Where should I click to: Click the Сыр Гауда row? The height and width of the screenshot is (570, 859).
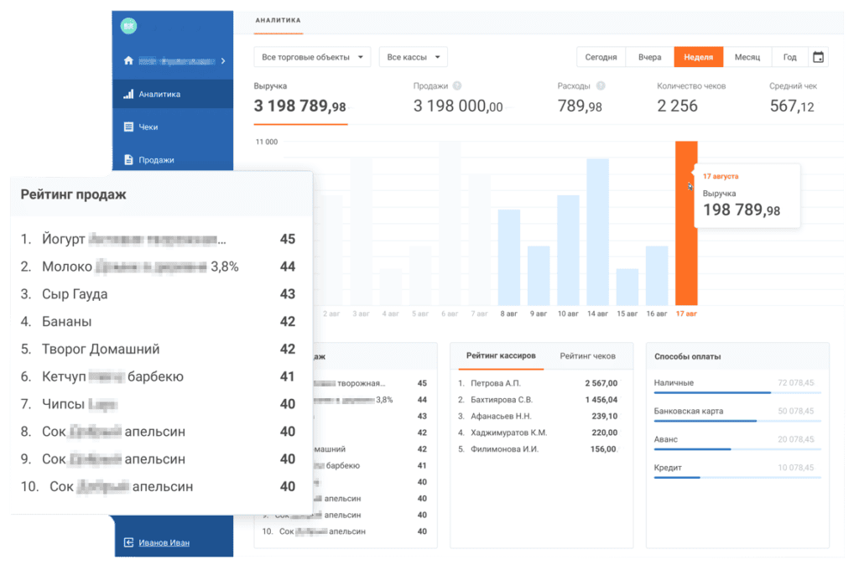pos(158,294)
